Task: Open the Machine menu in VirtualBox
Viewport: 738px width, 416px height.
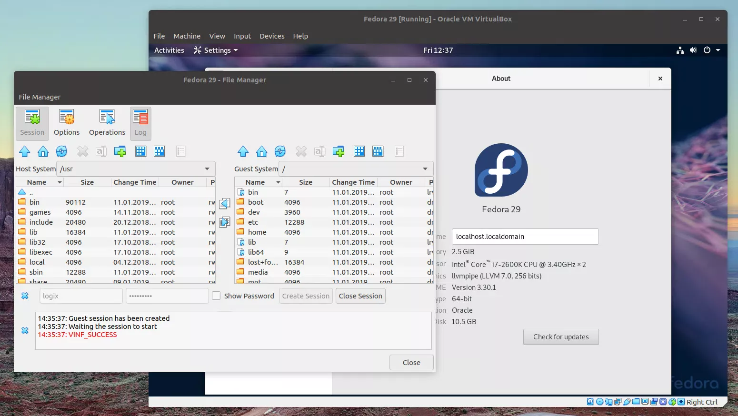Action: pyautogui.click(x=187, y=36)
